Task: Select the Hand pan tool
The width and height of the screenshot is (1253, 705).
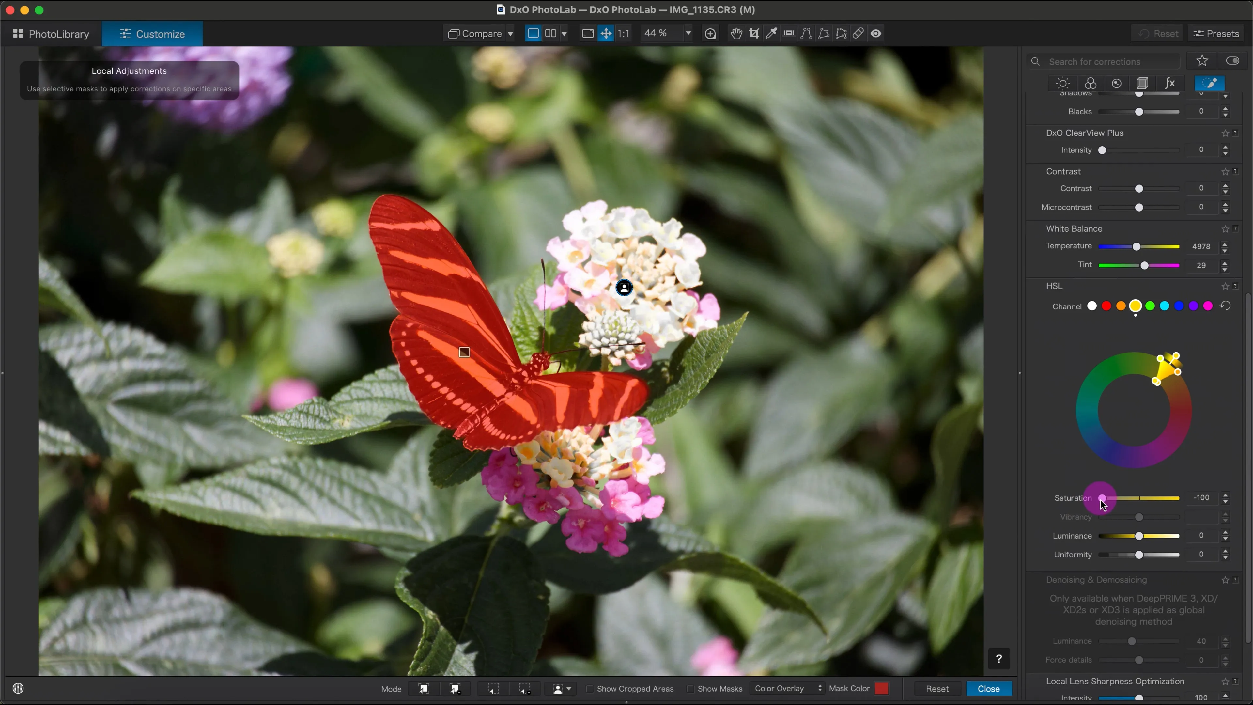Action: pos(735,33)
